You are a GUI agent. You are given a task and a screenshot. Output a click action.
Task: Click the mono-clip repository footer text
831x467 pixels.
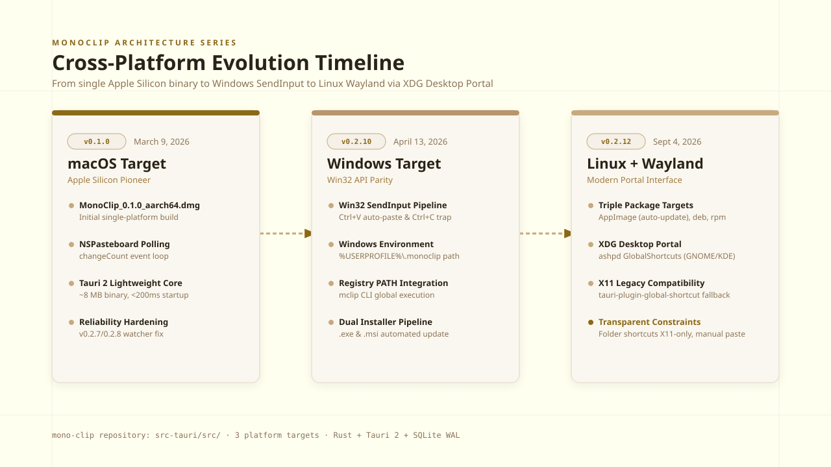(256, 435)
